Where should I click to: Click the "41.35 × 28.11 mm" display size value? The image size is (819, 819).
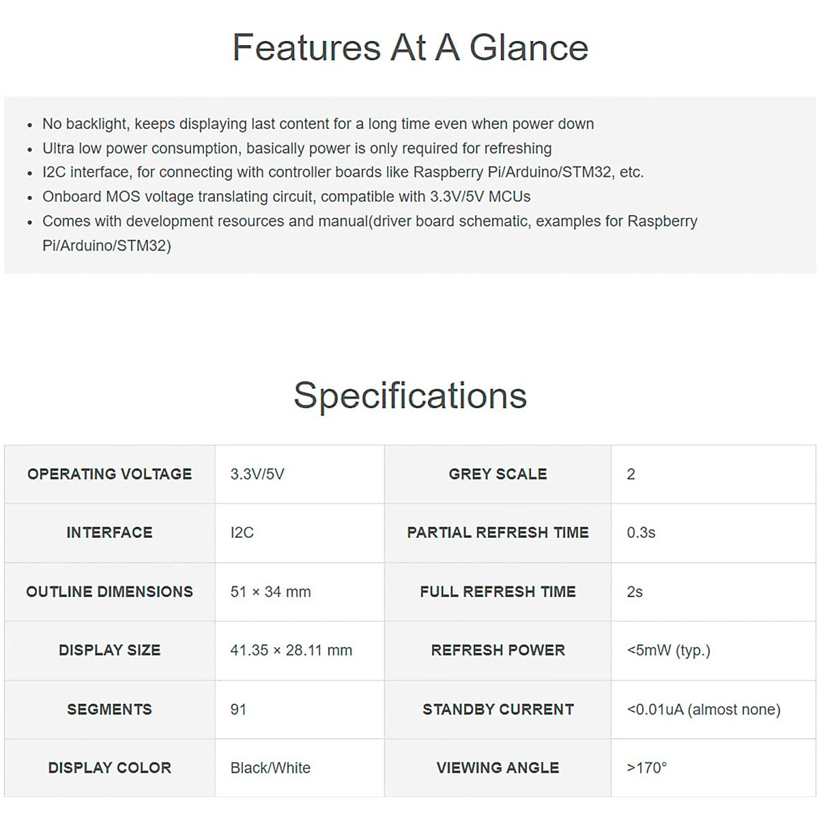[x=291, y=650]
